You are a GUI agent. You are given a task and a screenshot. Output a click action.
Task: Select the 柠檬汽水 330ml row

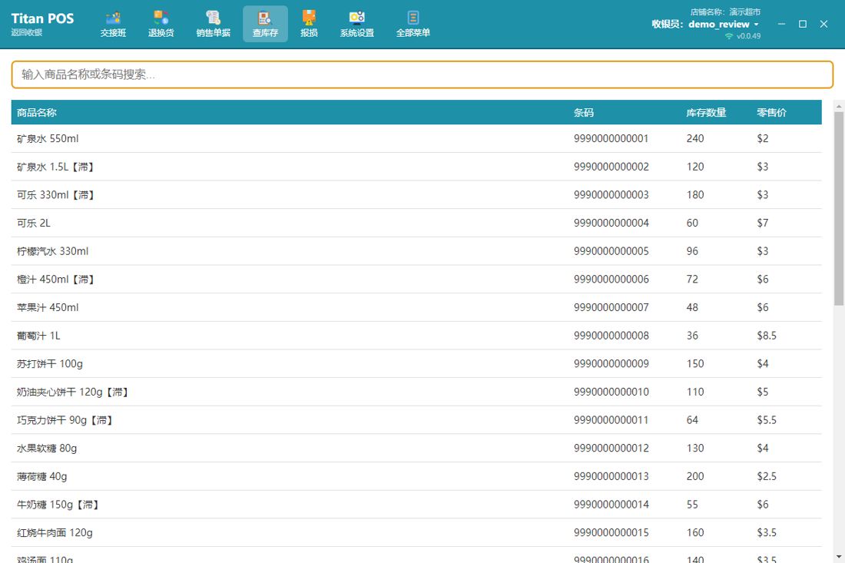pos(416,251)
